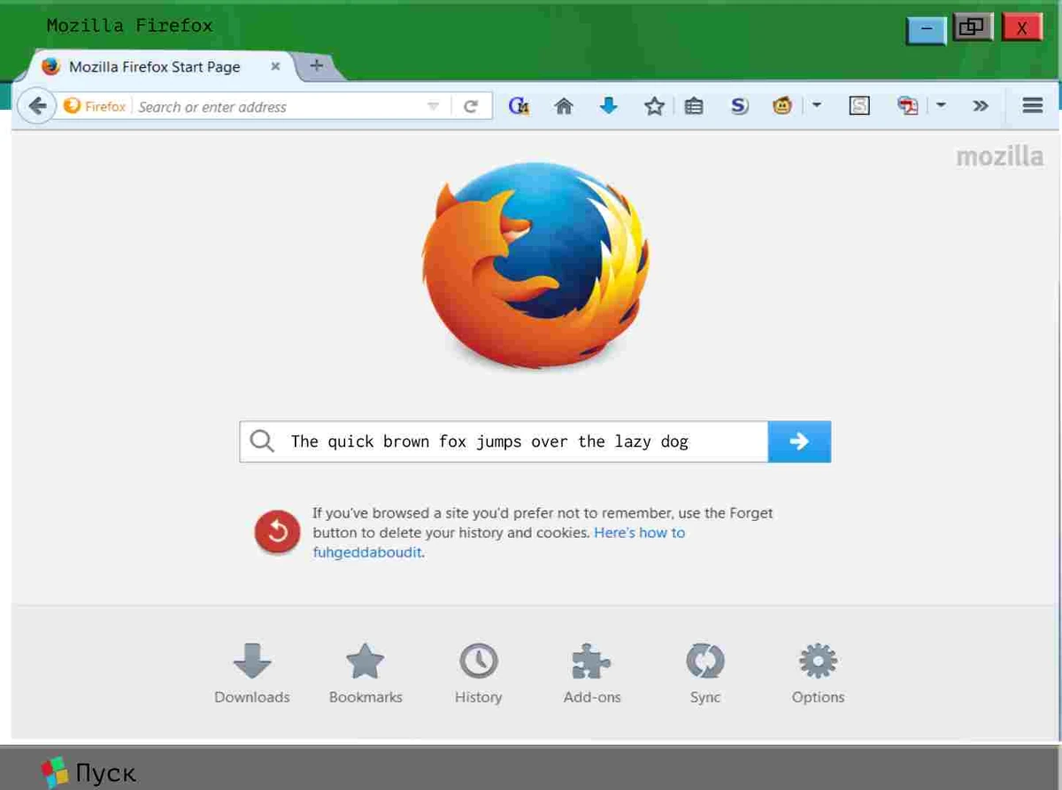
Task: Open the Home page icon
Action: (x=563, y=105)
